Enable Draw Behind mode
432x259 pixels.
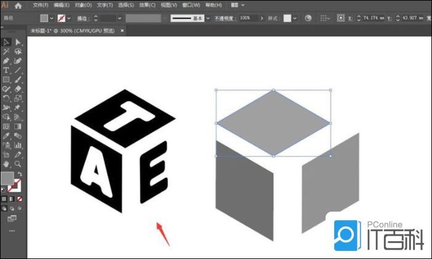(x=12, y=209)
